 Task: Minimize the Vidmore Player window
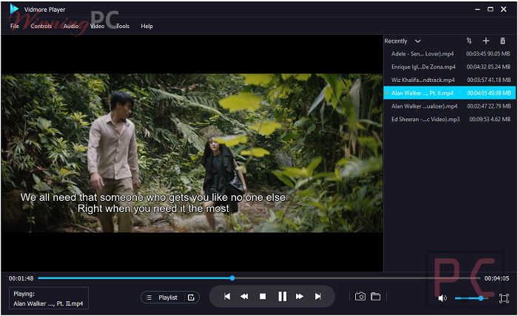(x=477, y=9)
